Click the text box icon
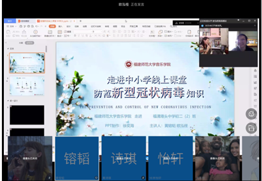This screenshot has width=262, height=181. 152,32
